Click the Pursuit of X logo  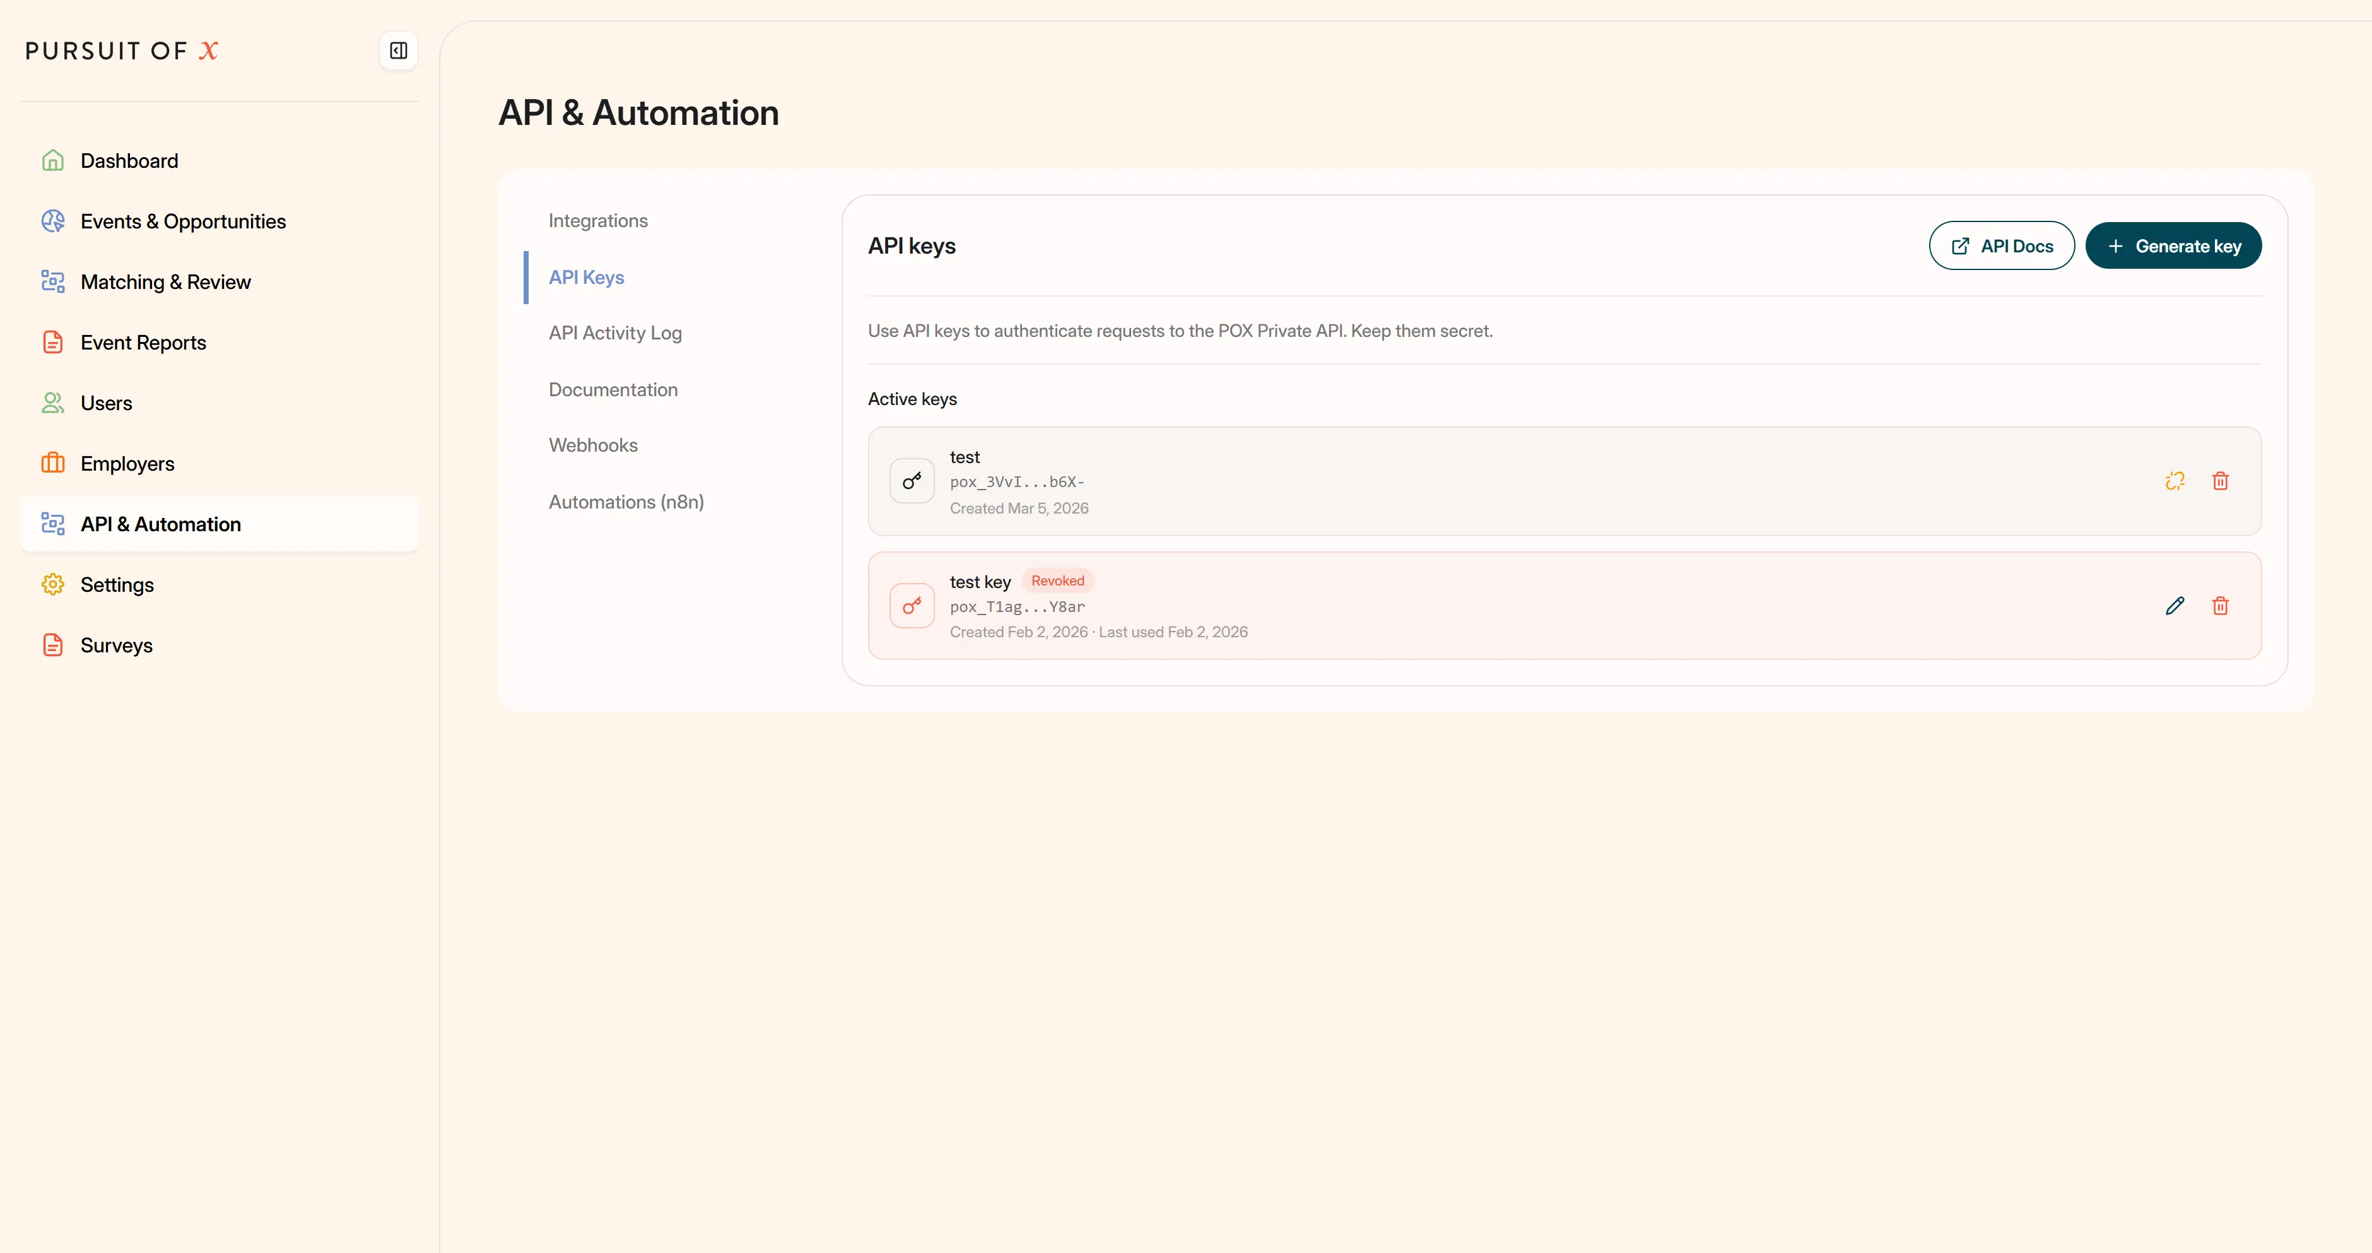coord(122,50)
